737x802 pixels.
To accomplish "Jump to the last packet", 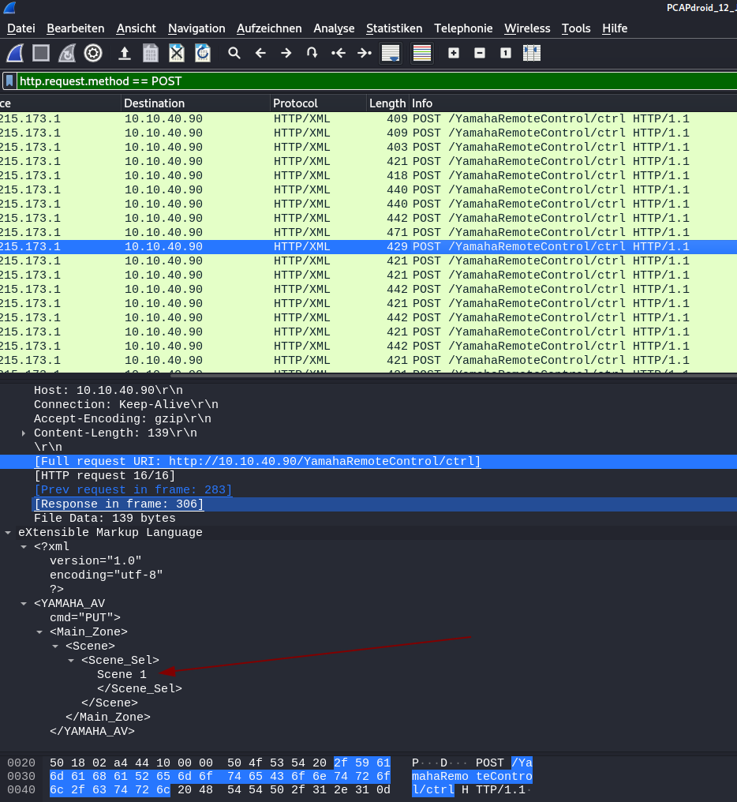I will point(364,53).
